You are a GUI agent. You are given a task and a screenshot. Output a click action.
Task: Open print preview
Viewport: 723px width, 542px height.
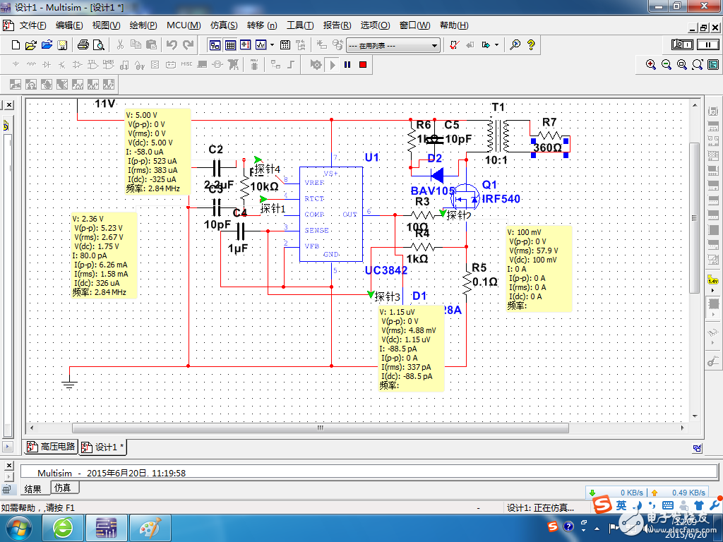click(x=99, y=45)
